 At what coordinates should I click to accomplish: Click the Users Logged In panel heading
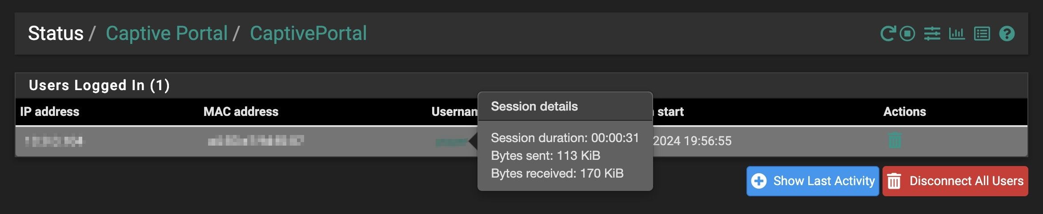[99, 85]
